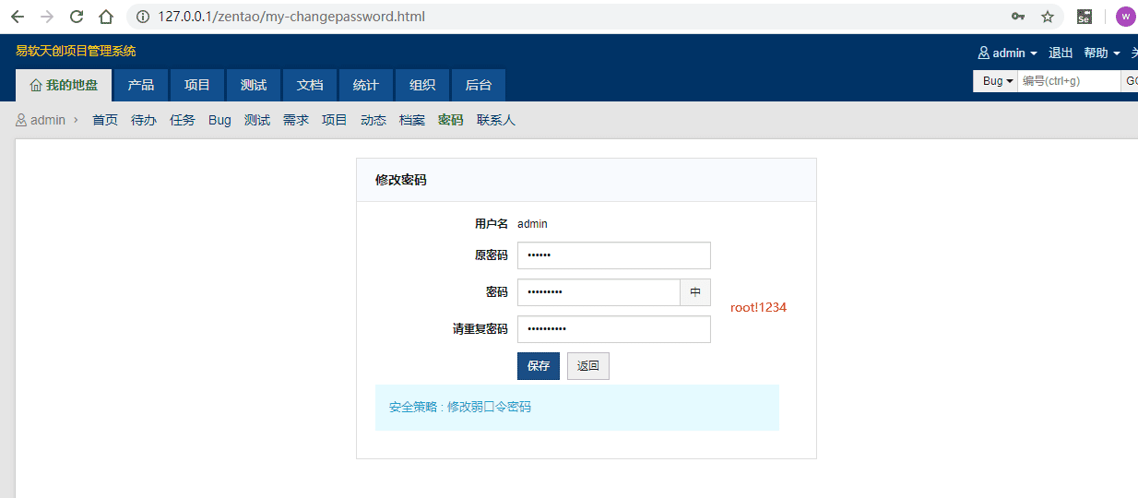Click the 易软天创项目管理系统 title
Screen dimensions: 1138x498
tap(76, 51)
